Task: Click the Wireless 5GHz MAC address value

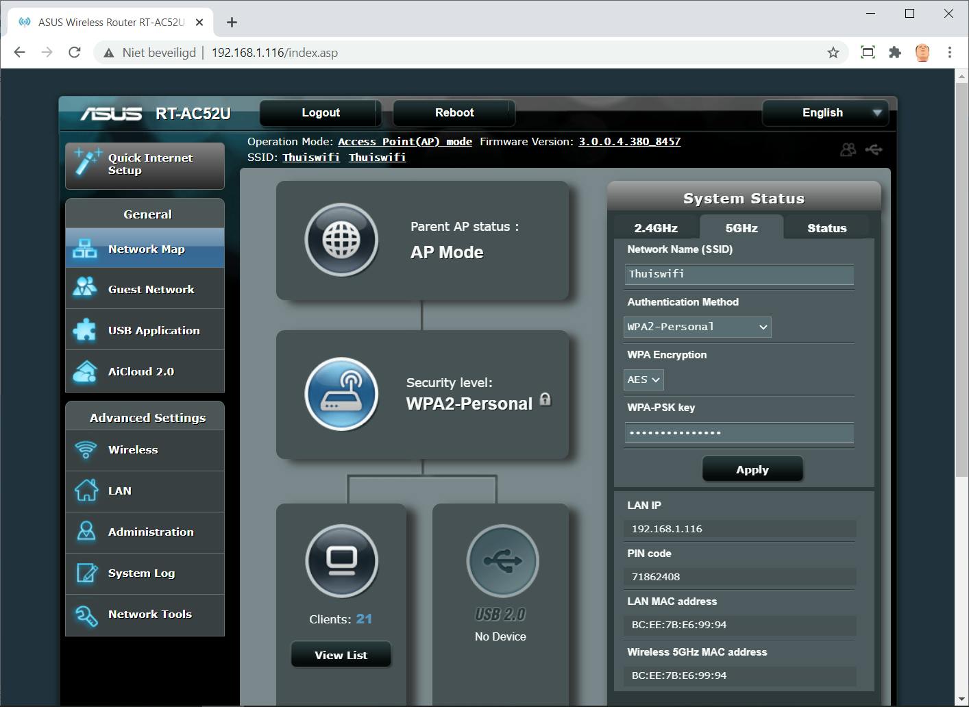Action: [x=679, y=675]
